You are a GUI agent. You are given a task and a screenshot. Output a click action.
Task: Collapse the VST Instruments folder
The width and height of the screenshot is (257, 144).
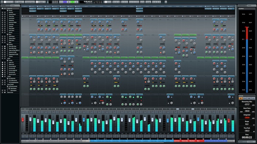pos(8,86)
